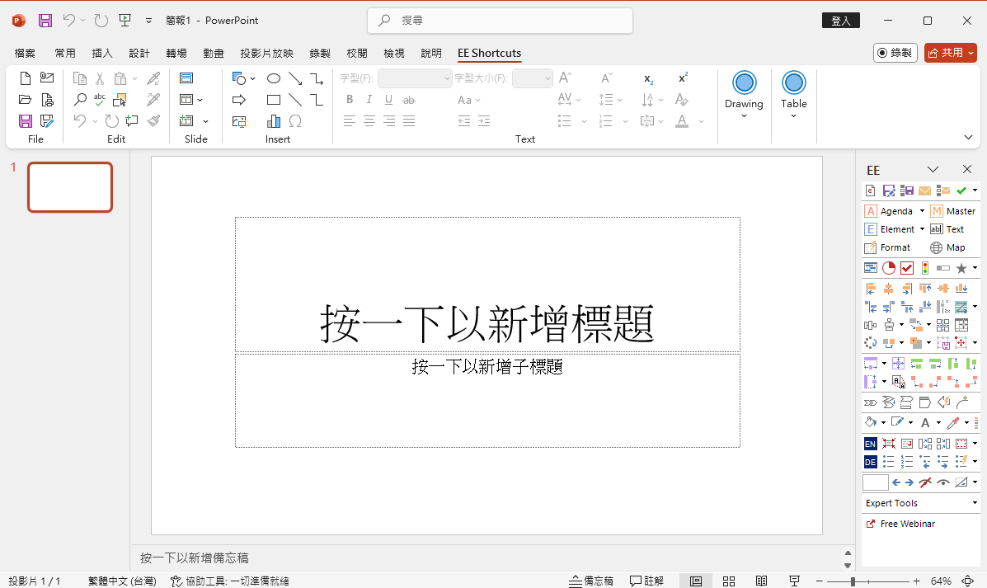Open the Agenda dropdown arrow in EE panel
The image size is (987, 588).
922,211
